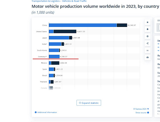
Task: Click the value 5,851.51
Action: pyautogui.click(x=68, y=44)
